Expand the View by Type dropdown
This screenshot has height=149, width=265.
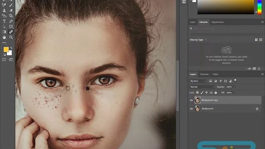198,40
